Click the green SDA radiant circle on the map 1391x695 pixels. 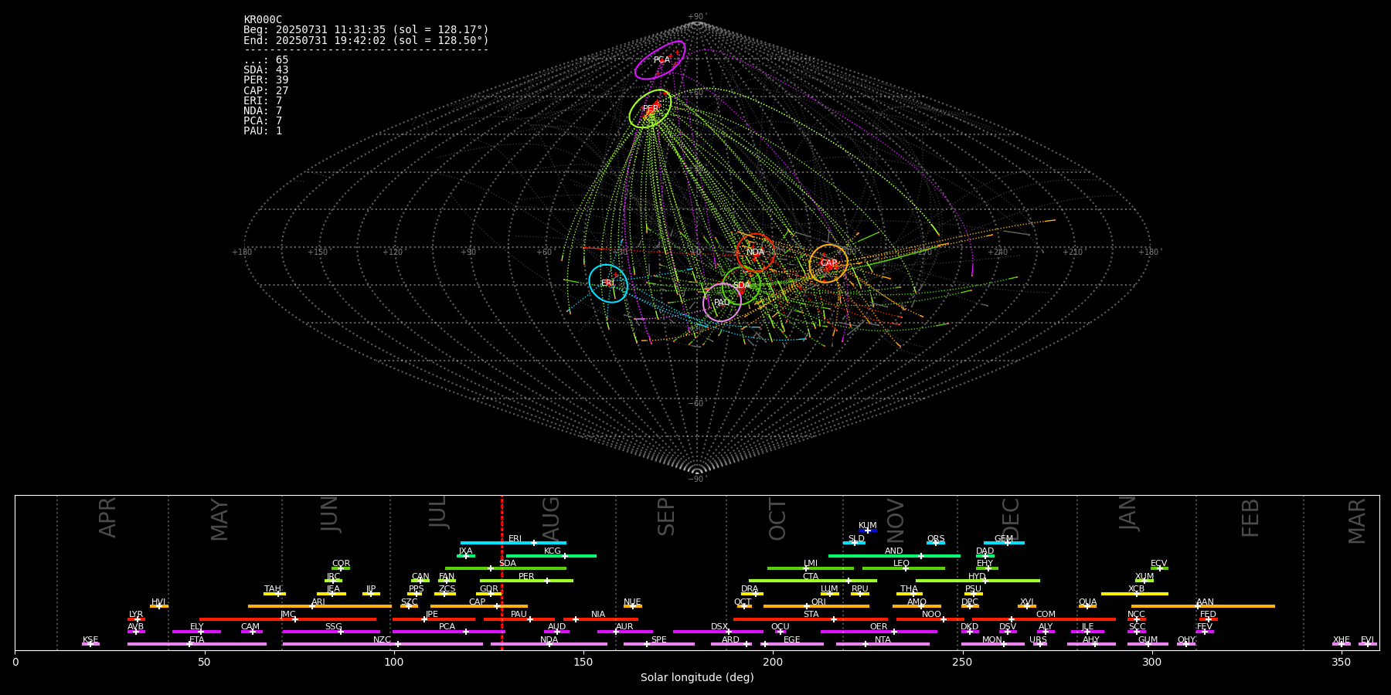[x=741, y=286]
